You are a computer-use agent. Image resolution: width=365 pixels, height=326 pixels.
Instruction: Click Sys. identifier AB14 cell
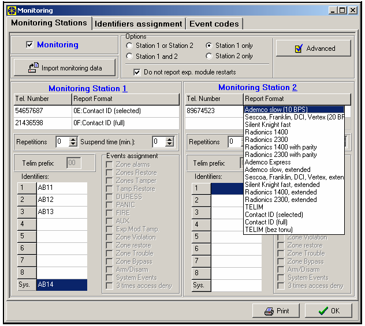click(x=62, y=284)
